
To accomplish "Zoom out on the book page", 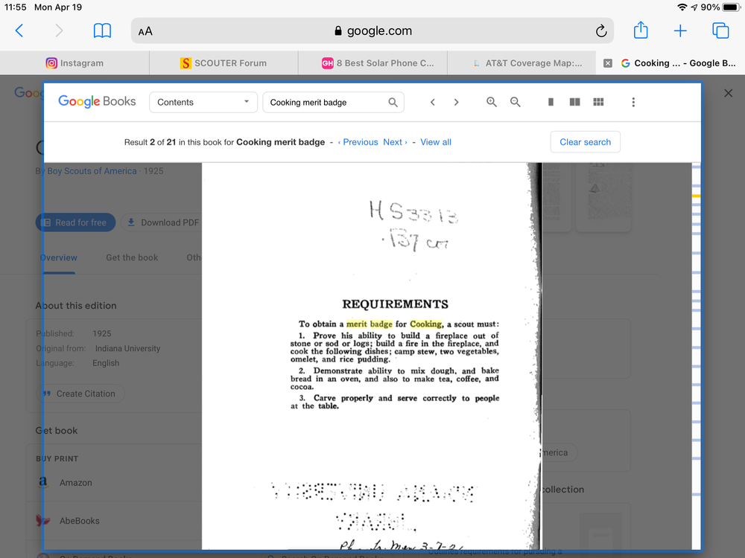I will tap(515, 102).
